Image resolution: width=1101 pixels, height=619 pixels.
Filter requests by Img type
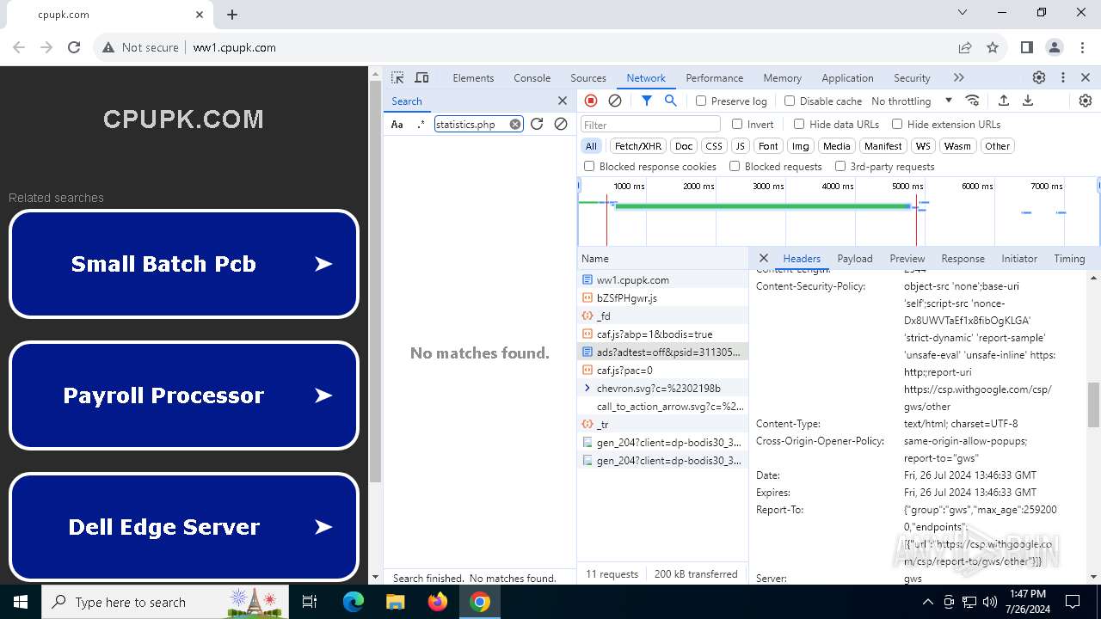(801, 146)
